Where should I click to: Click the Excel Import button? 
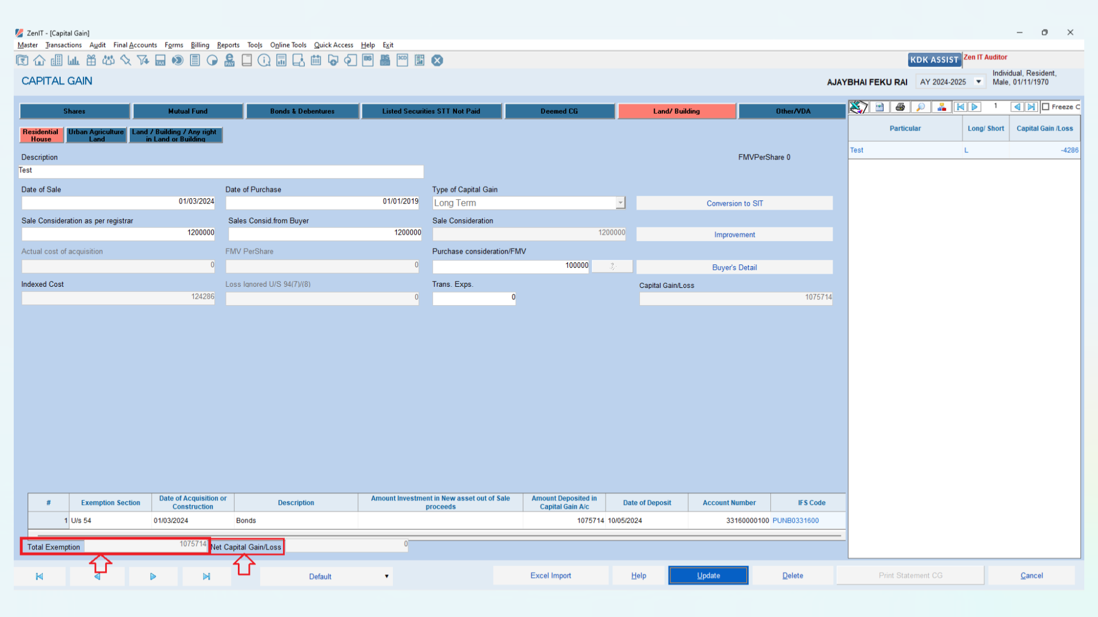(550, 575)
